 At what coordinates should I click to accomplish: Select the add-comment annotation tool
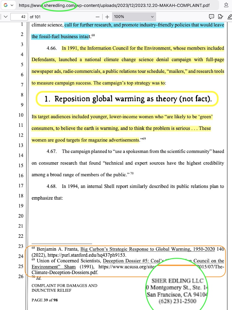click(x=212, y=17)
